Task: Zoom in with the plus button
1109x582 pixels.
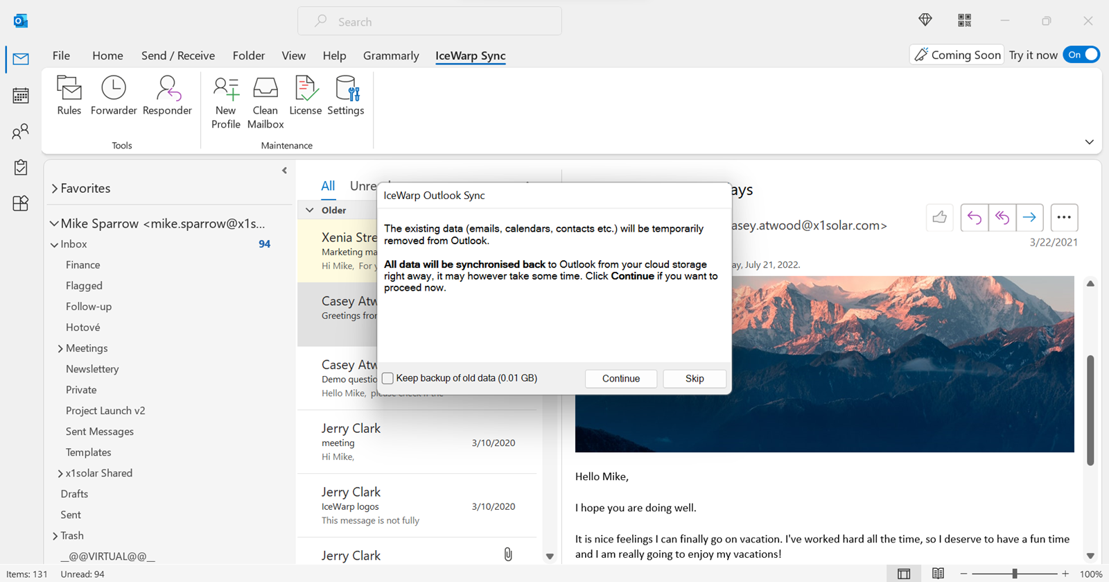Action: [1065, 574]
